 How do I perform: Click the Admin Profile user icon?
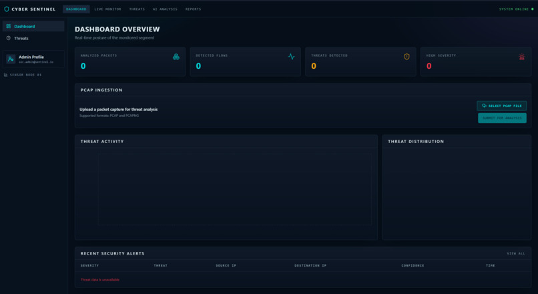pyautogui.click(x=11, y=59)
